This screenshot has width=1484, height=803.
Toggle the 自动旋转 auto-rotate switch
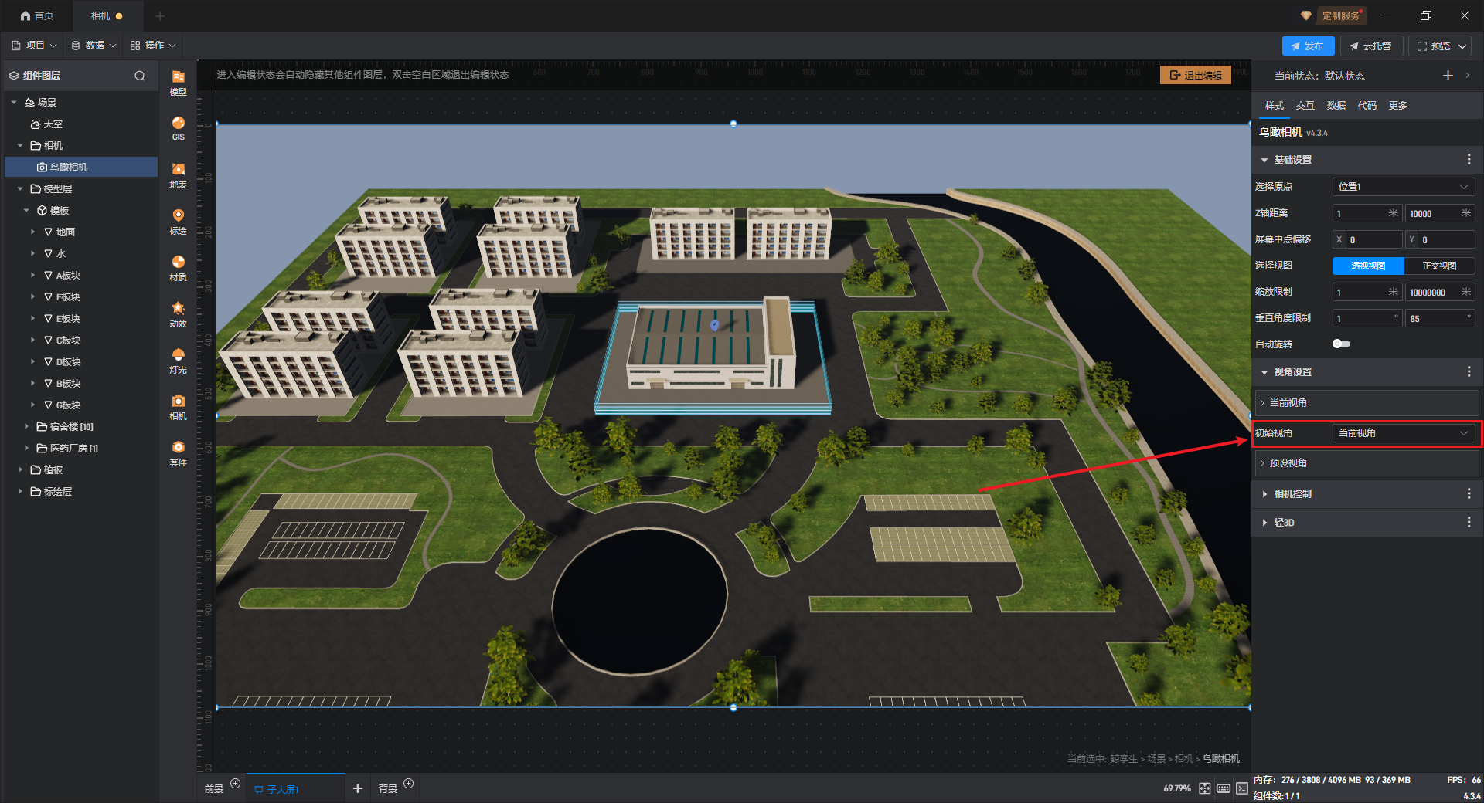(x=1341, y=344)
